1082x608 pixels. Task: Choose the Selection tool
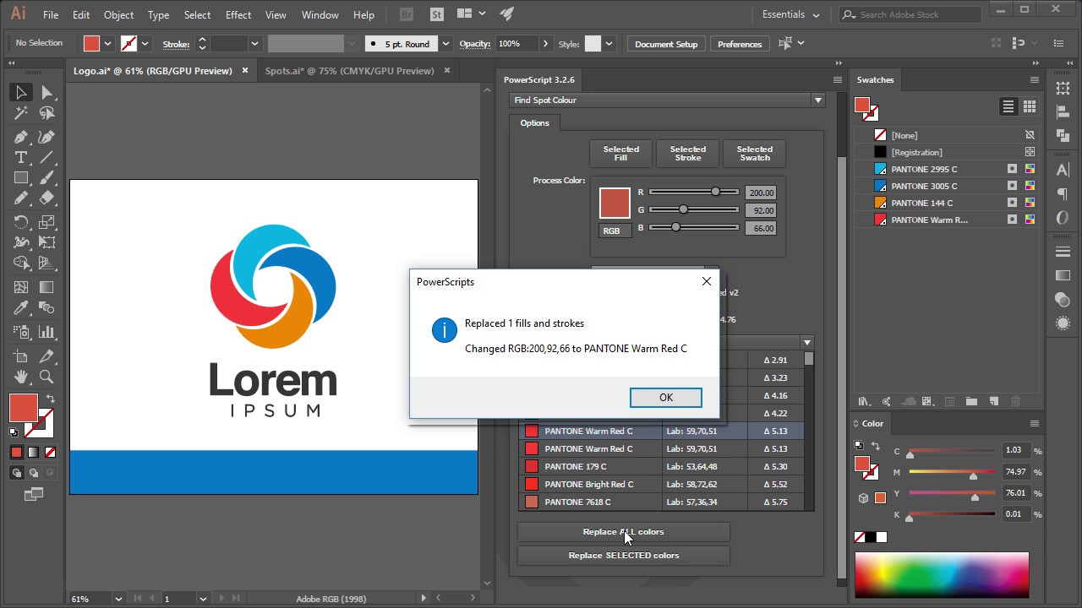point(21,93)
